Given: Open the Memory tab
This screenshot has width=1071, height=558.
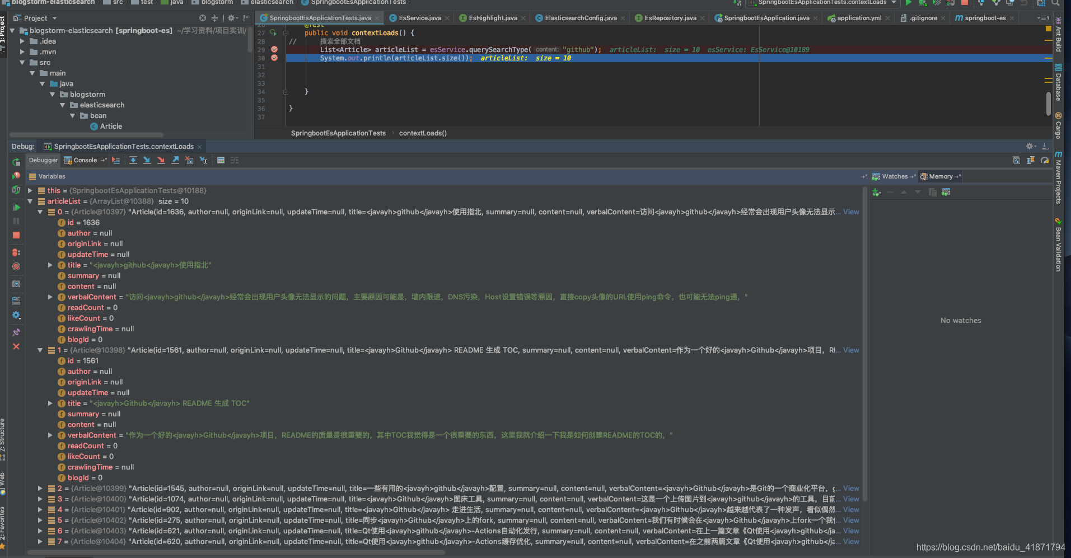Looking at the screenshot, I should (x=940, y=176).
